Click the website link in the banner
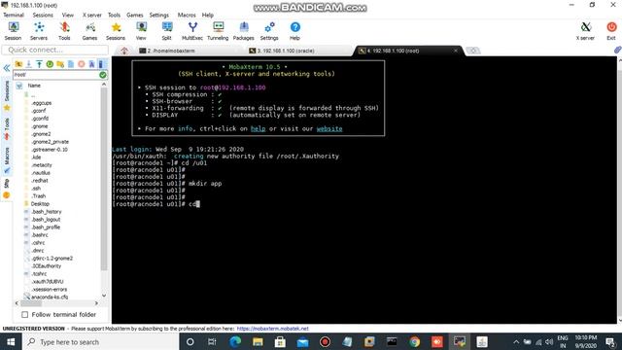 coord(329,128)
